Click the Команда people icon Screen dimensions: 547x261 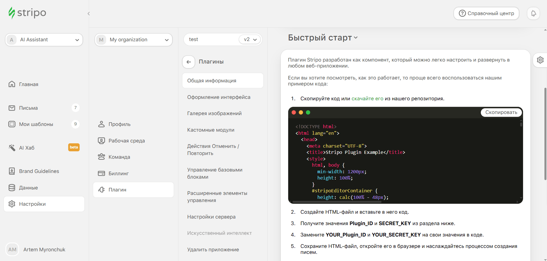[101, 157]
